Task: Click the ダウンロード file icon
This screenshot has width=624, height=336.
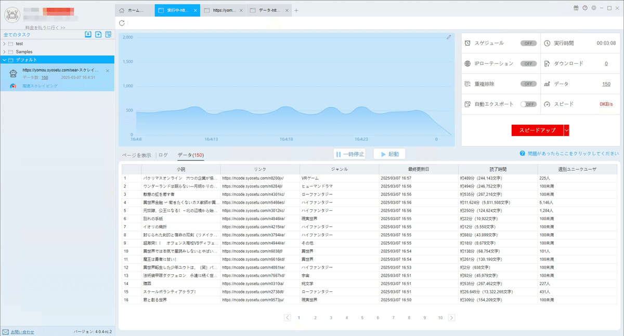Action: tap(547, 63)
